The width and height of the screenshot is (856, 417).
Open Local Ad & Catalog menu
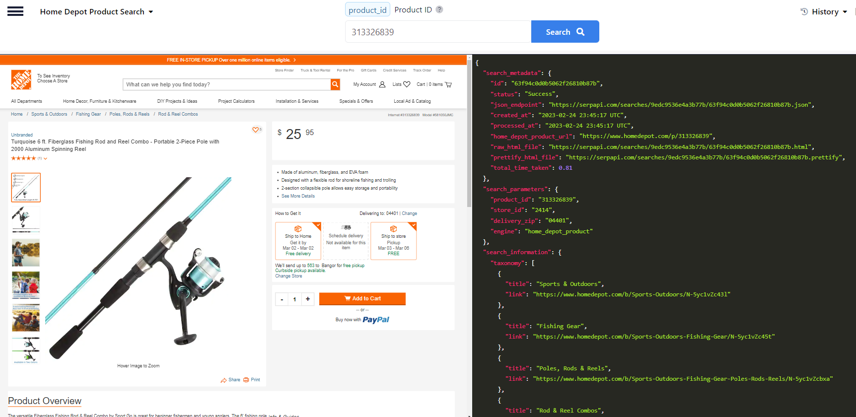[x=412, y=101]
